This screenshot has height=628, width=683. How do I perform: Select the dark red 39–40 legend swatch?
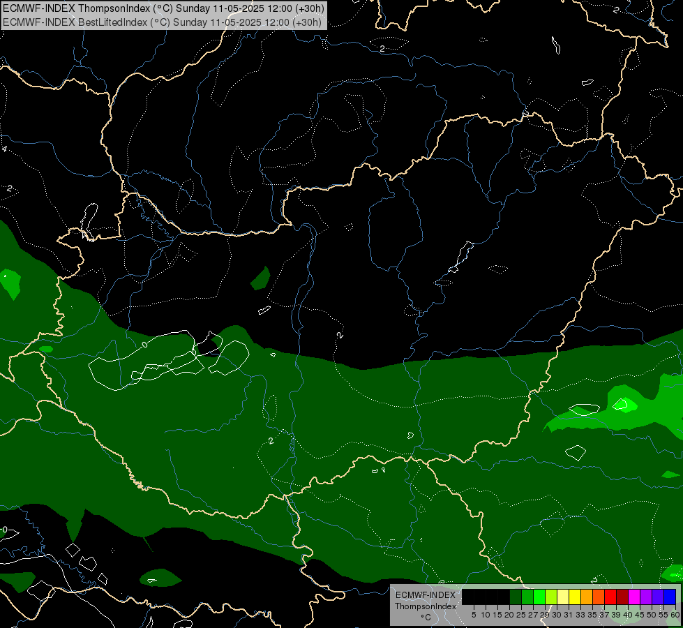click(622, 597)
